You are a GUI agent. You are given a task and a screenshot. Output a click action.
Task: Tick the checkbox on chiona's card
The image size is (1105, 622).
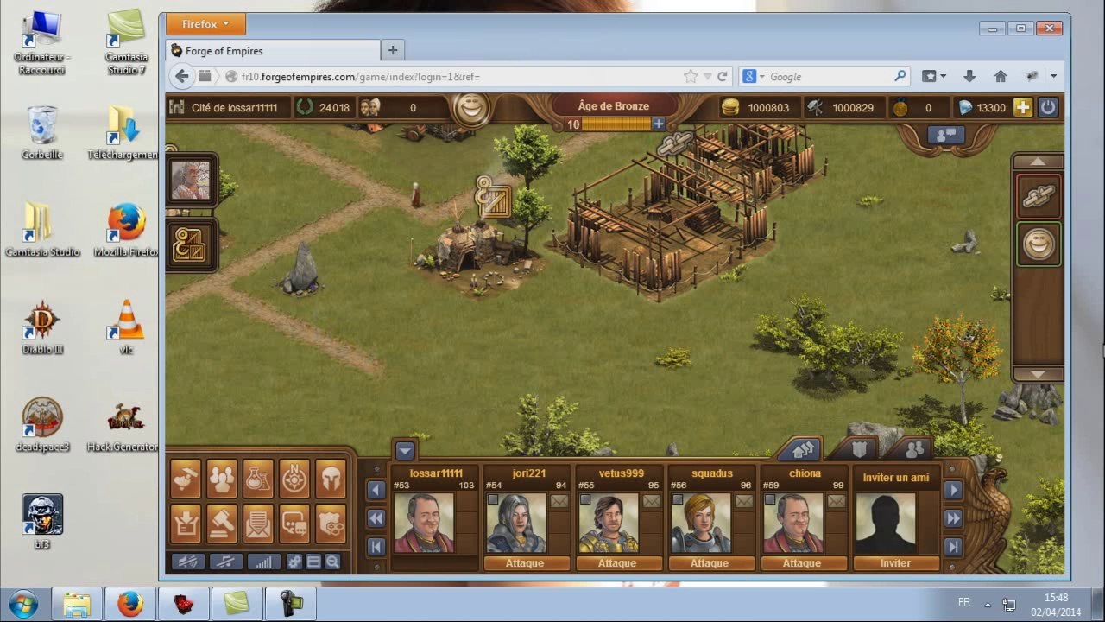coord(770,500)
